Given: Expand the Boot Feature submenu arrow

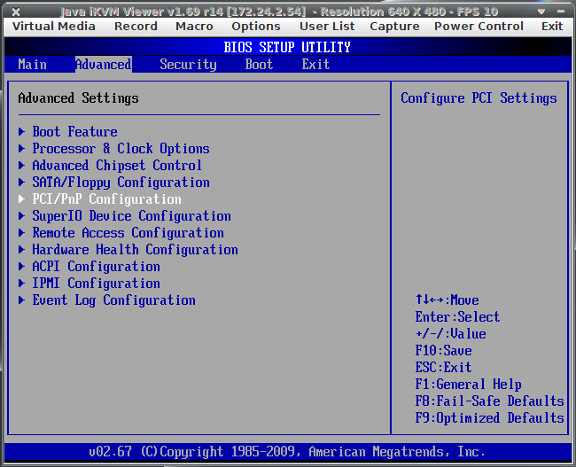Looking at the screenshot, I should point(23,132).
